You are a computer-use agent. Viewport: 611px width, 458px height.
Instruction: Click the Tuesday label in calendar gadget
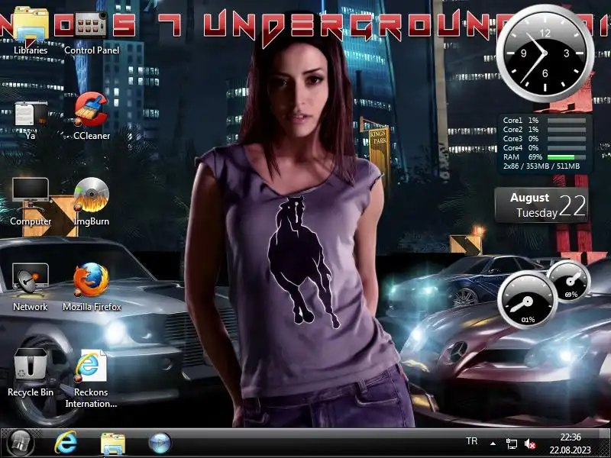click(537, 213)
